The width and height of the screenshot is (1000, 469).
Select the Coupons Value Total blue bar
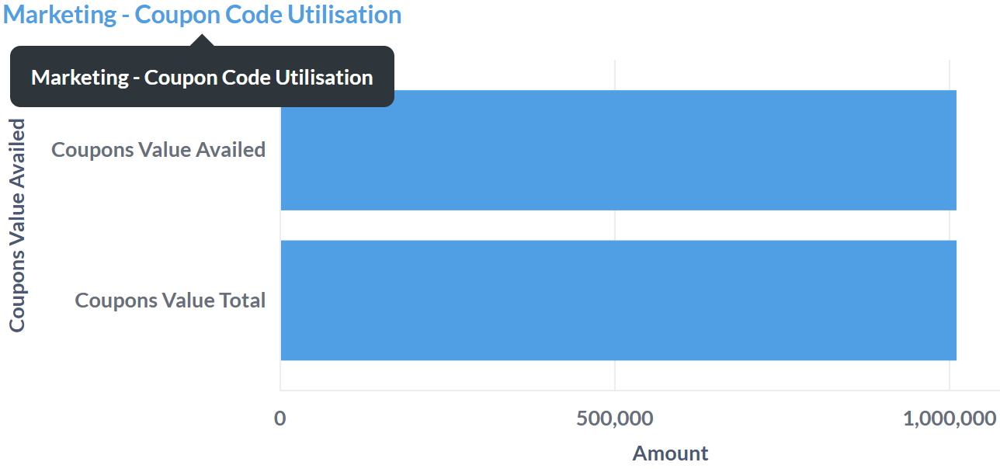coord(618,301)
